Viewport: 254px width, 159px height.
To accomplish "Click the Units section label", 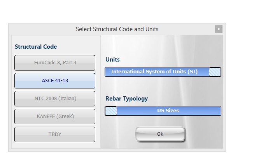I will (112, 60).
